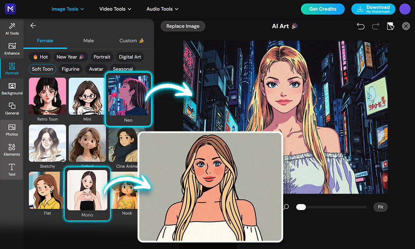Toggle the Soft Toon style filter
415x249 pixels.
coord(42,69)
